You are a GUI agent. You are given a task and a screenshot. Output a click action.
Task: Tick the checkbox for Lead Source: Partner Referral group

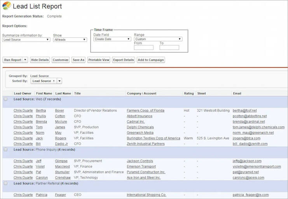coord(6,183)
